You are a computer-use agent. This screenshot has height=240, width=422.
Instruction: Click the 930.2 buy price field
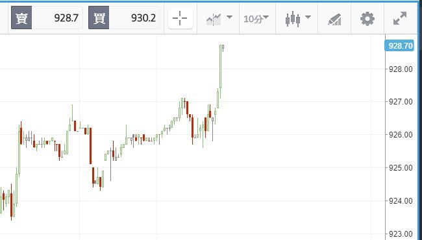(x=134, y=18)
